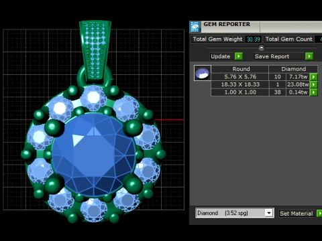Image resolution: width=322 pixels, height=241 pixels.
Task: Click the Diamond column header
Action: [x=293, y=69]
